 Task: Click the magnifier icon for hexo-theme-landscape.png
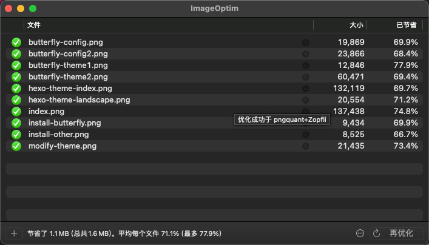coord(306,100)
